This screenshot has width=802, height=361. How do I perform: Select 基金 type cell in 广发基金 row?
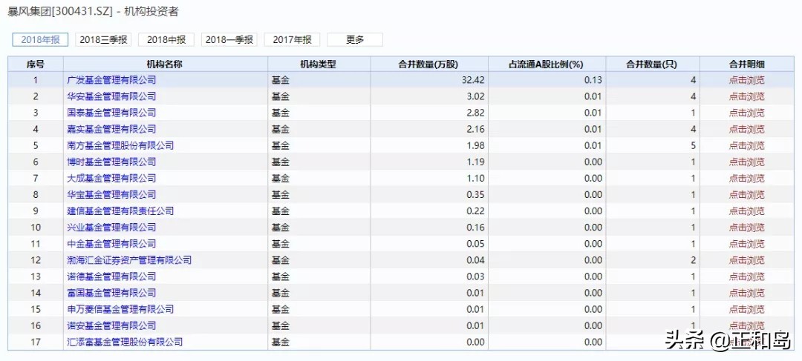319,79
